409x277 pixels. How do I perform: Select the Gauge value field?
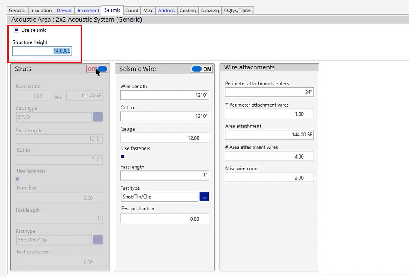[x=164, y=138]
